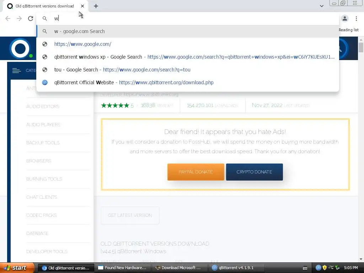Go to Burning Tools category
Image resolution: width=364 pixels, height=273 pixels.
(x=44, y=179)
